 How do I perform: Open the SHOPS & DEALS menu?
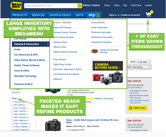tap(60, 15)
